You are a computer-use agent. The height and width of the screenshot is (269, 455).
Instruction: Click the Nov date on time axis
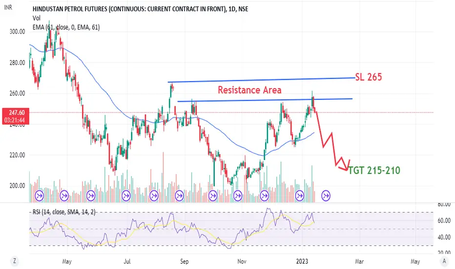pyautogui.click(x=242, y=262)
